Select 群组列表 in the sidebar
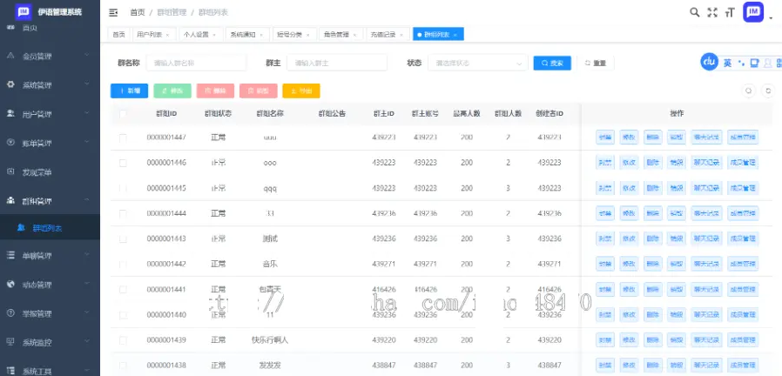The image size is (782, 376). pyautogui.click(x=47, y=228)
